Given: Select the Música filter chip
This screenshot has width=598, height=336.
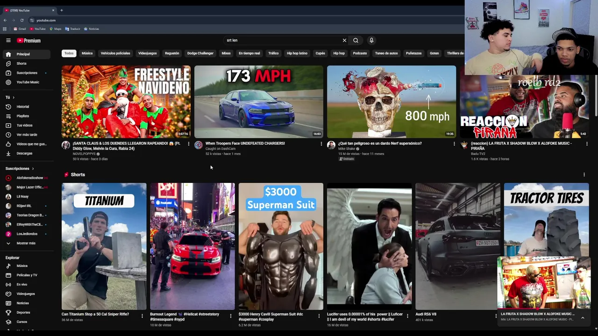Looking at the screenshot, I should (87, 53).
